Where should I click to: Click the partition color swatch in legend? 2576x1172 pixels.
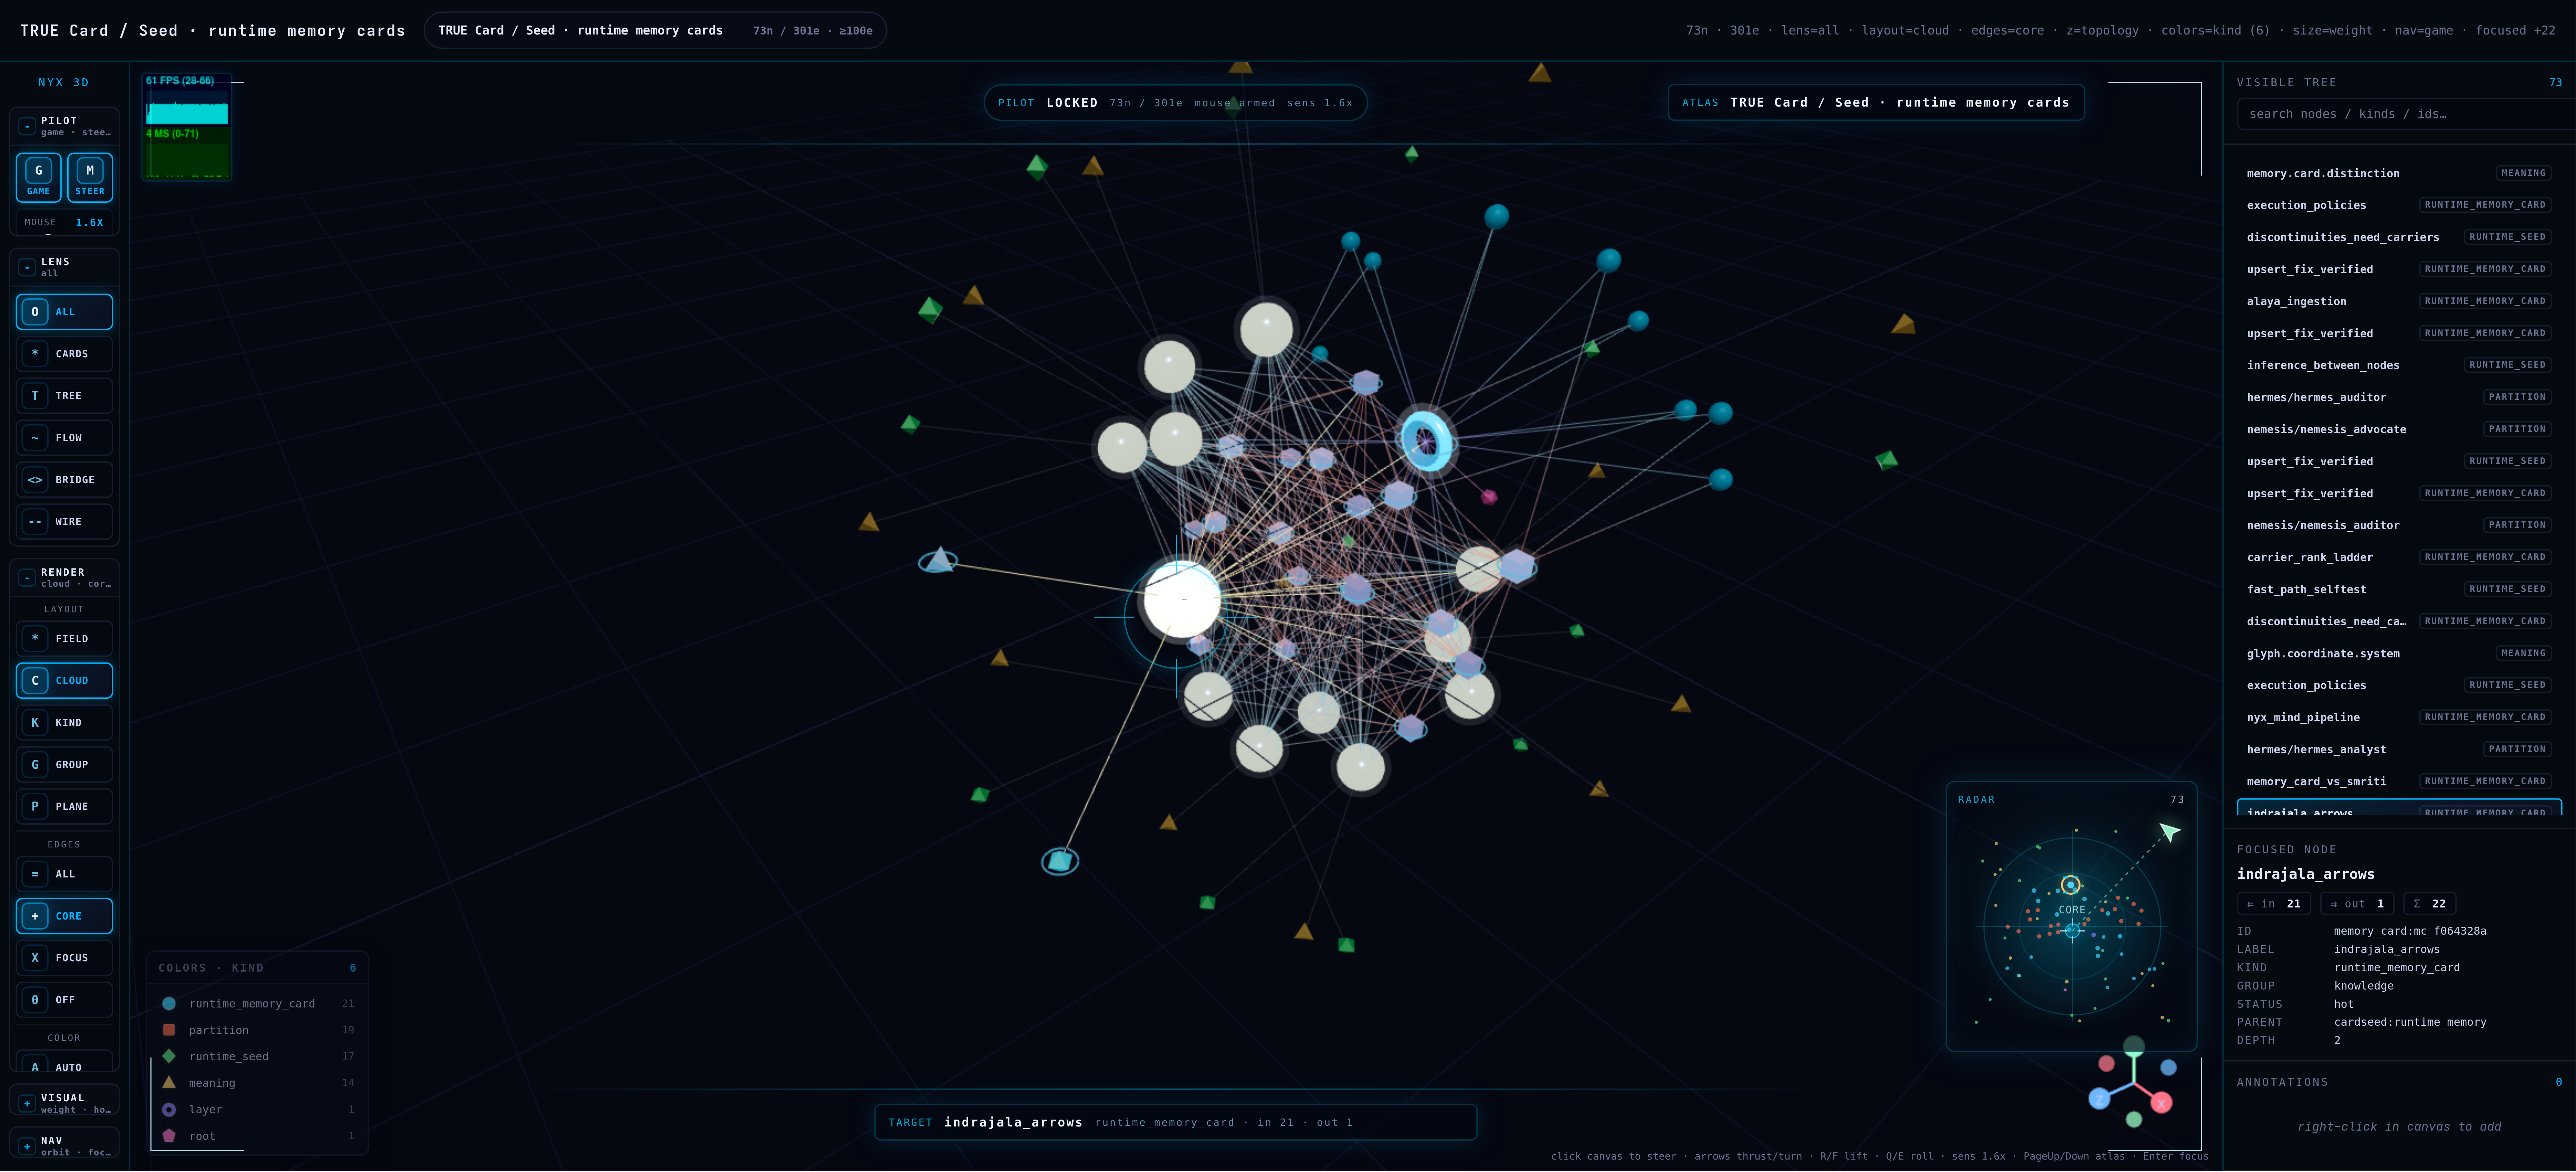(x=169, y=1030)
